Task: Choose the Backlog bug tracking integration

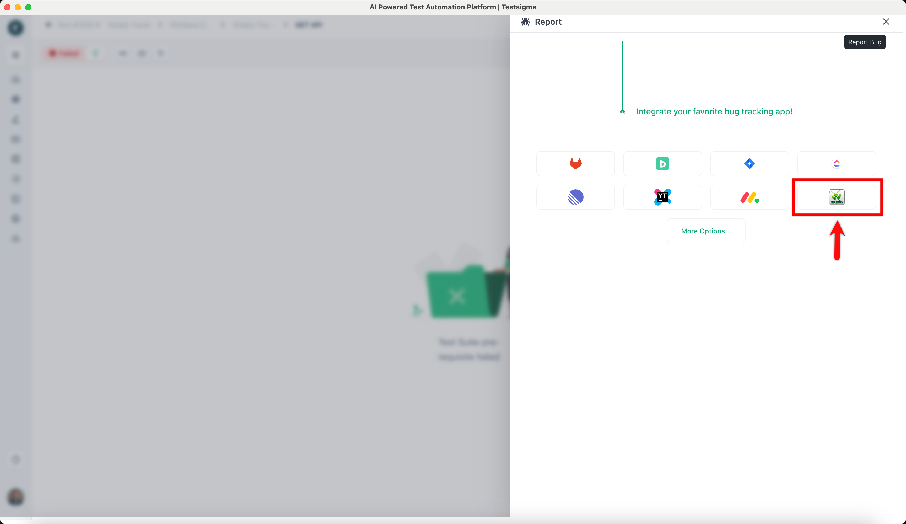Action: point(662,164)
